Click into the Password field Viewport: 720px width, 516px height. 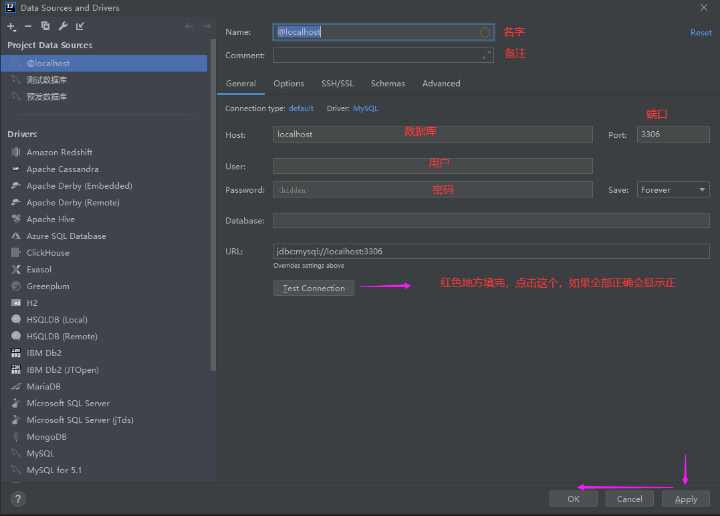433,190
